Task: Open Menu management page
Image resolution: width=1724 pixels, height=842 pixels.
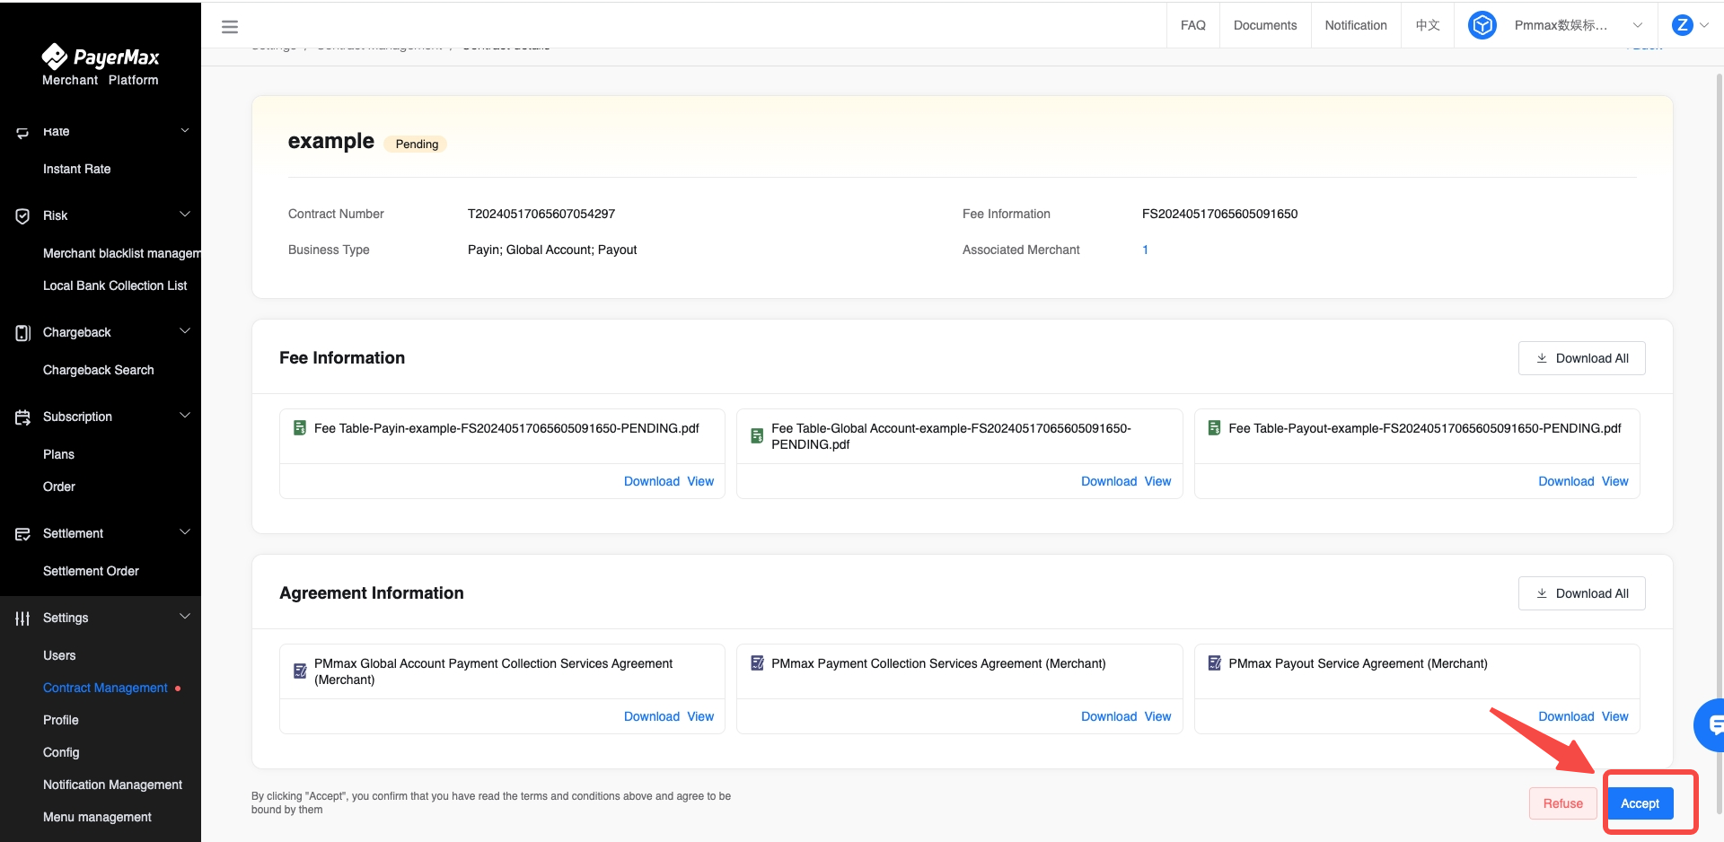Action: coord(97,817)
